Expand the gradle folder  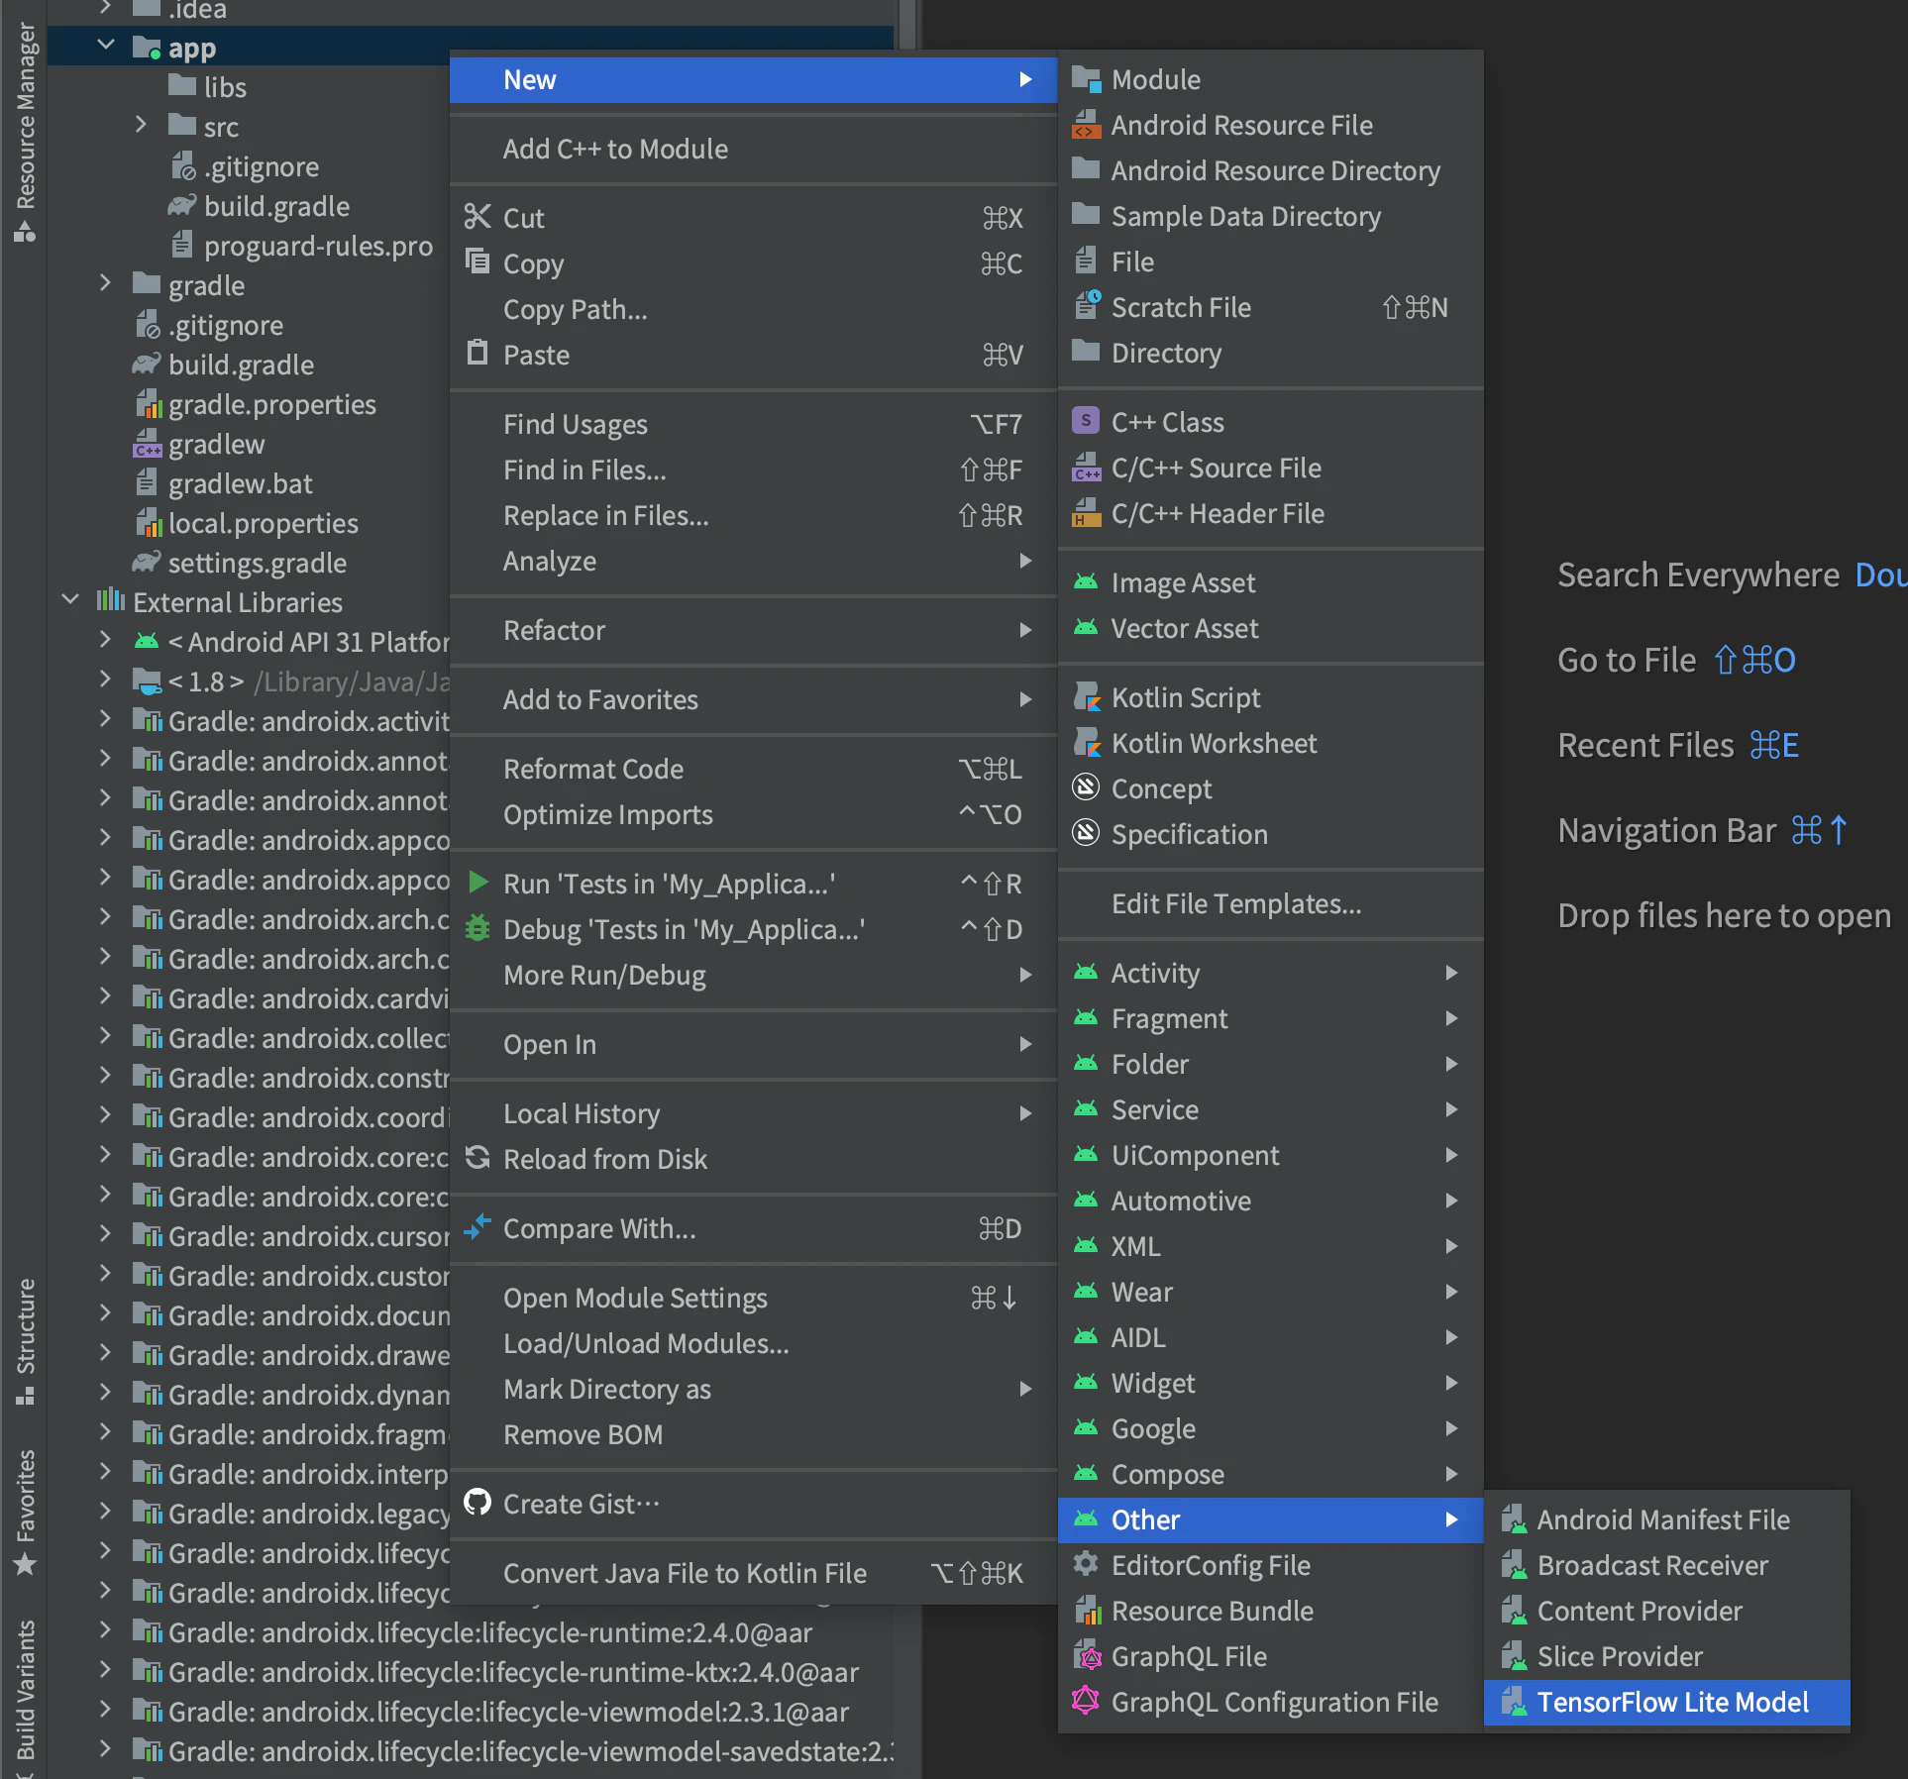(105, 283)
